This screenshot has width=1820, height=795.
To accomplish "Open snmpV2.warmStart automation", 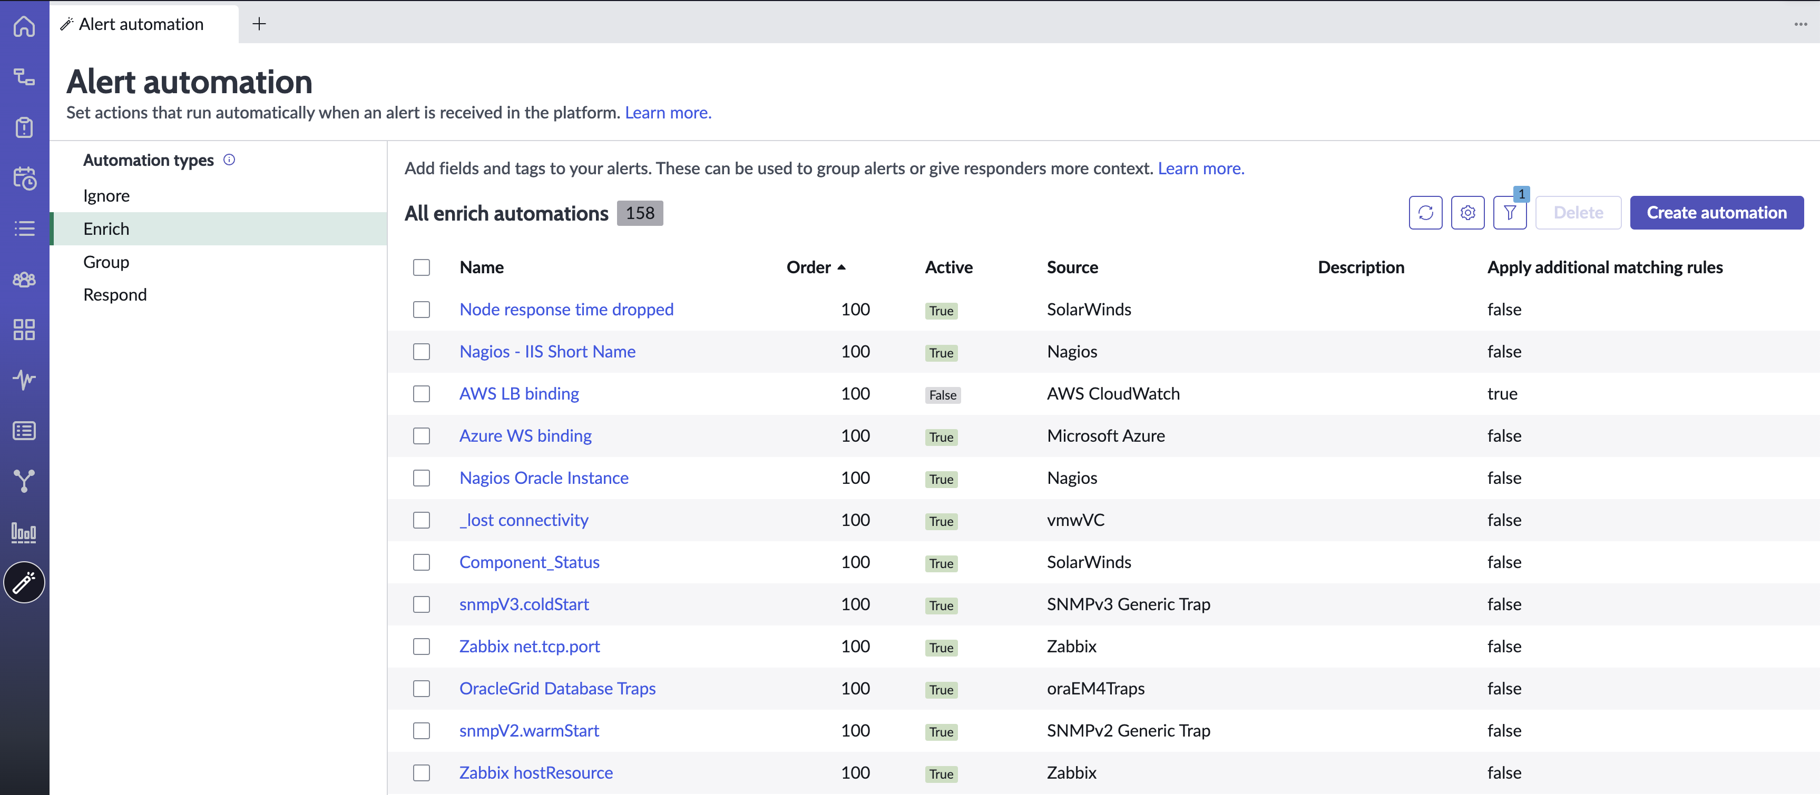I will (529, 731).
